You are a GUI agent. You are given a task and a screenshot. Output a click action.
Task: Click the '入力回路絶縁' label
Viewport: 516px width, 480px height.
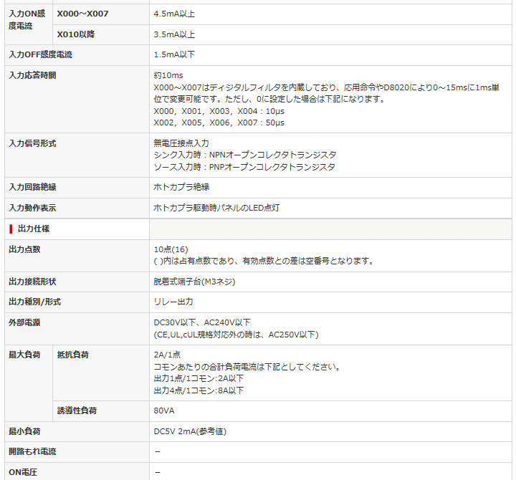pyautogui.click(x=32, y=187)
